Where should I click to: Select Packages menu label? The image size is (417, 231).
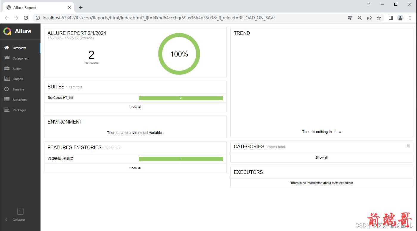19,110
